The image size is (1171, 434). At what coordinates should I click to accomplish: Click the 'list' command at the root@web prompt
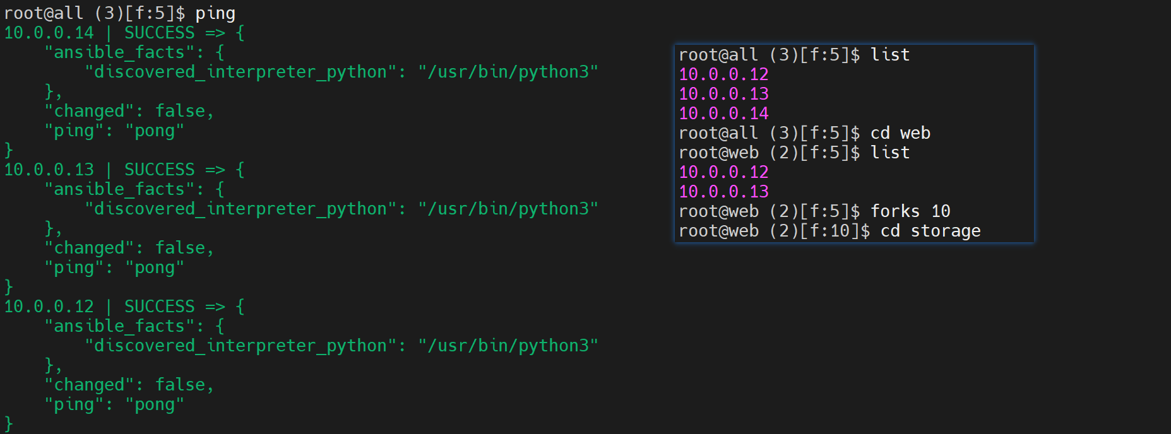point(890,153)
